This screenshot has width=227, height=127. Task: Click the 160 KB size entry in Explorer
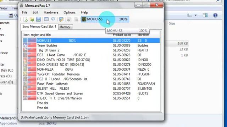tap(183, 43)
